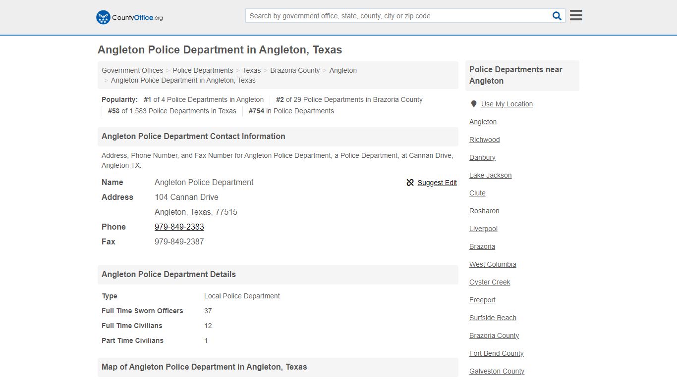Click breadcrumb 'Angleton Police Department in Angleton, Texas'
This screenshot has height=380, width=677.
183,80
